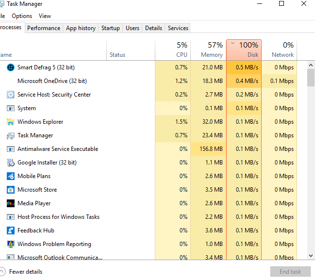The width and height of the screenshot is (315, 280).
Task: Sort by the CPU column header
Action: coord(173,50)
